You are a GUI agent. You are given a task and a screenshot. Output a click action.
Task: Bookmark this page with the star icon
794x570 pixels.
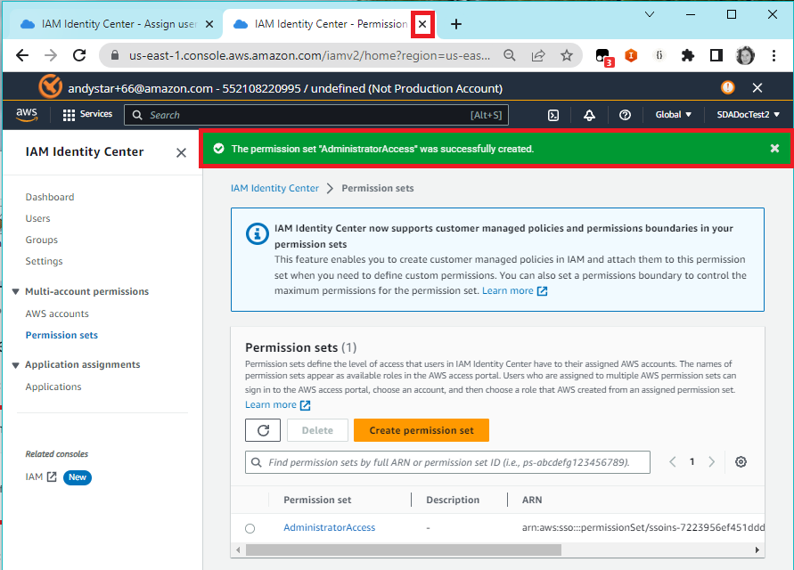click(x=567, y=55)
